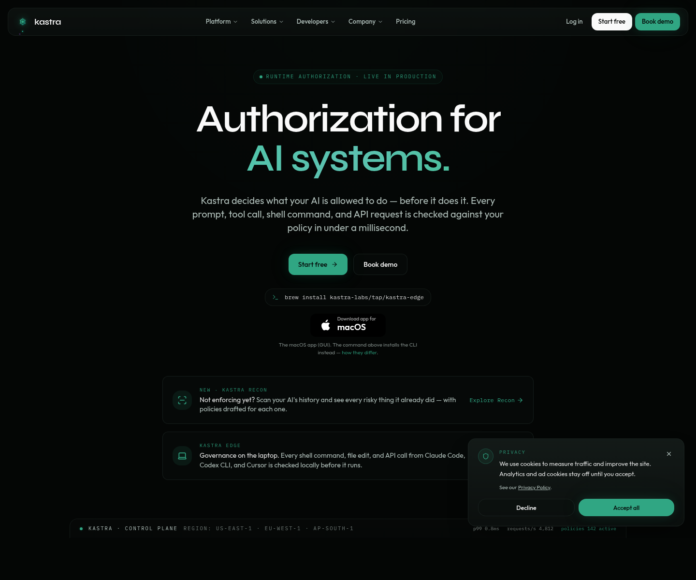Click the KASTRA · CONTROL PLANE label
Image resolution: width=696 pixels, height=580 pixels.
click(132, 529)
